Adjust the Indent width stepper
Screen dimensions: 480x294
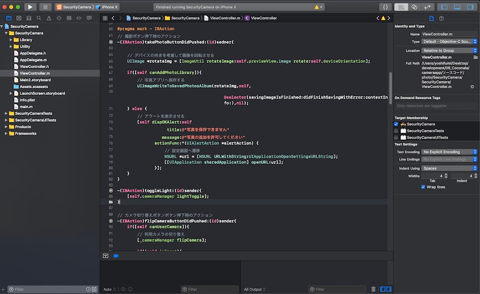(x=476, y=176)
